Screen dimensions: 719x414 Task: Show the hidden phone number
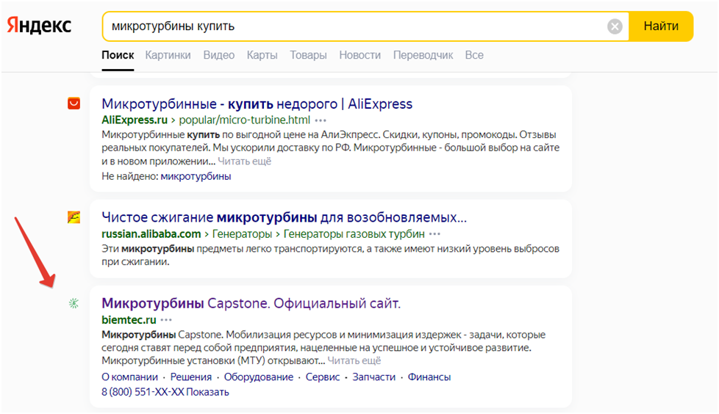pos(207,392)
